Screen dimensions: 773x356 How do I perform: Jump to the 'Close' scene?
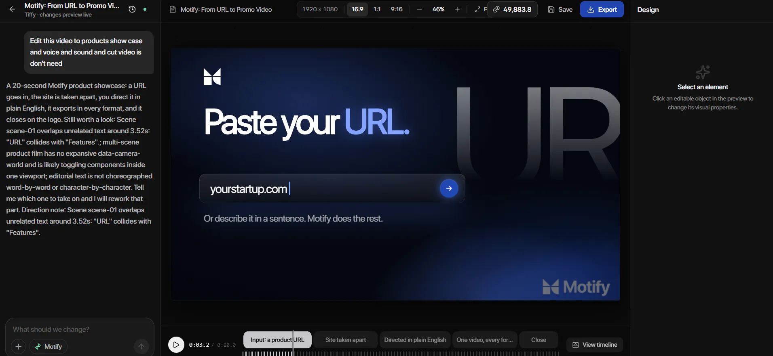coord(539,340)
